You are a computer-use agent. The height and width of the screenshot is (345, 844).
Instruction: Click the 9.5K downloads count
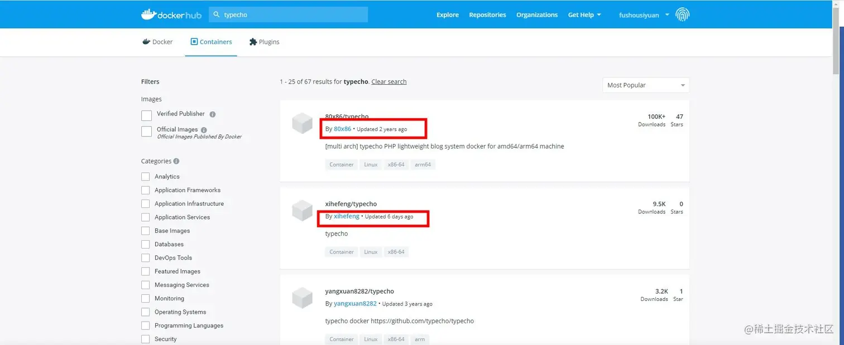tap(659, 204)
